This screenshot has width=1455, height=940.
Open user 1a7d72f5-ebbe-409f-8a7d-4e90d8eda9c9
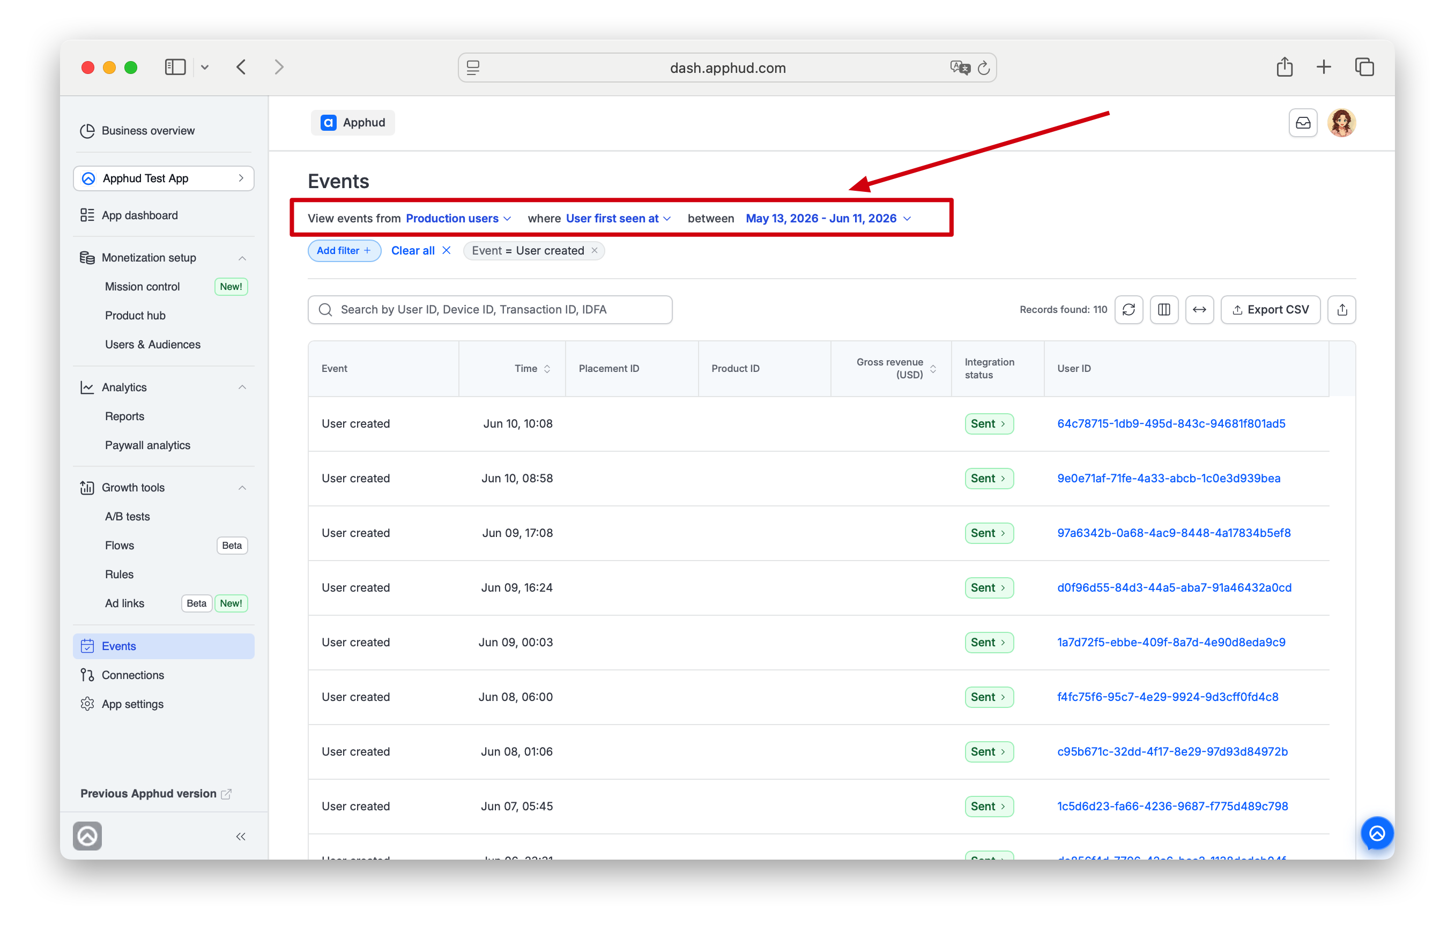tap(1170, 642)
